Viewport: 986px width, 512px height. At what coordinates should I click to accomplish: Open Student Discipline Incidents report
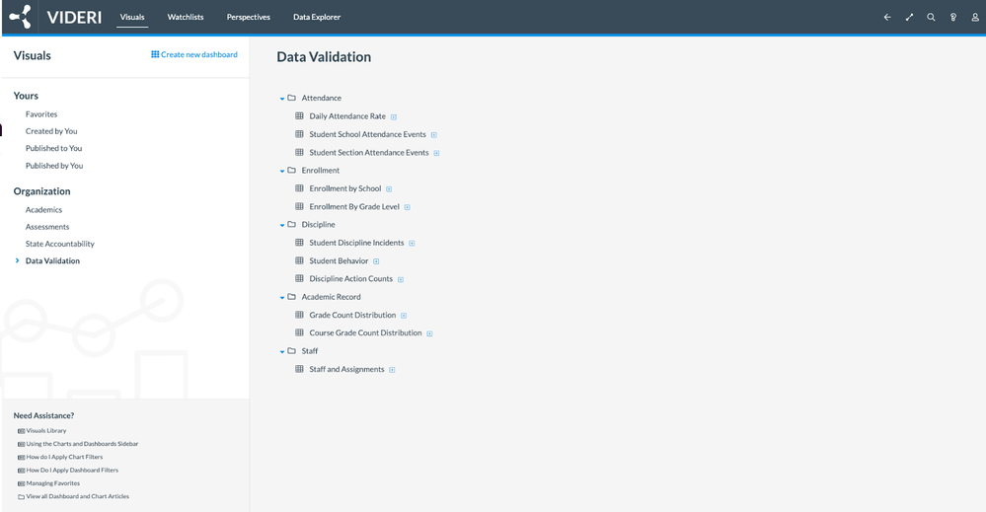click(356, 243)
